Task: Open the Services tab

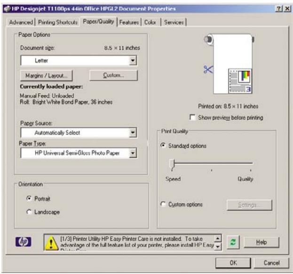Action: tap(174, 22)
